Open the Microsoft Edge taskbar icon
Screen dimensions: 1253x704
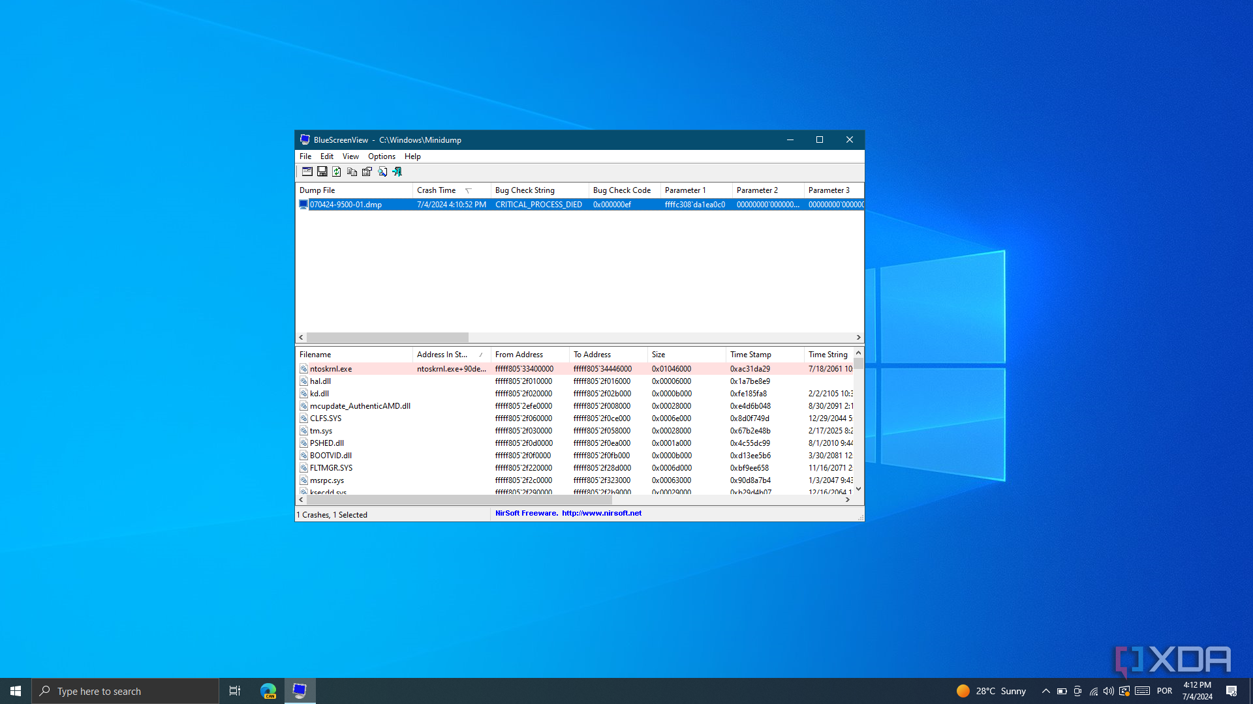tap(268, 691)
